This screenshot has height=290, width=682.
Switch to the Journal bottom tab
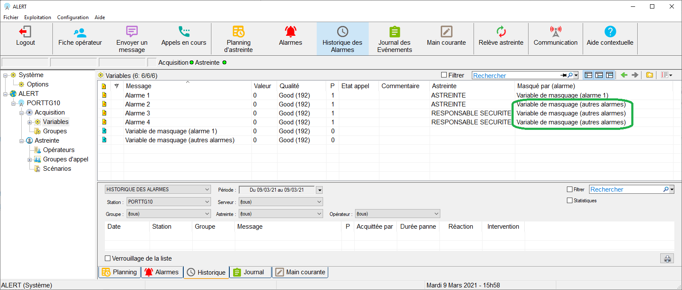click(x=250, y=272)
